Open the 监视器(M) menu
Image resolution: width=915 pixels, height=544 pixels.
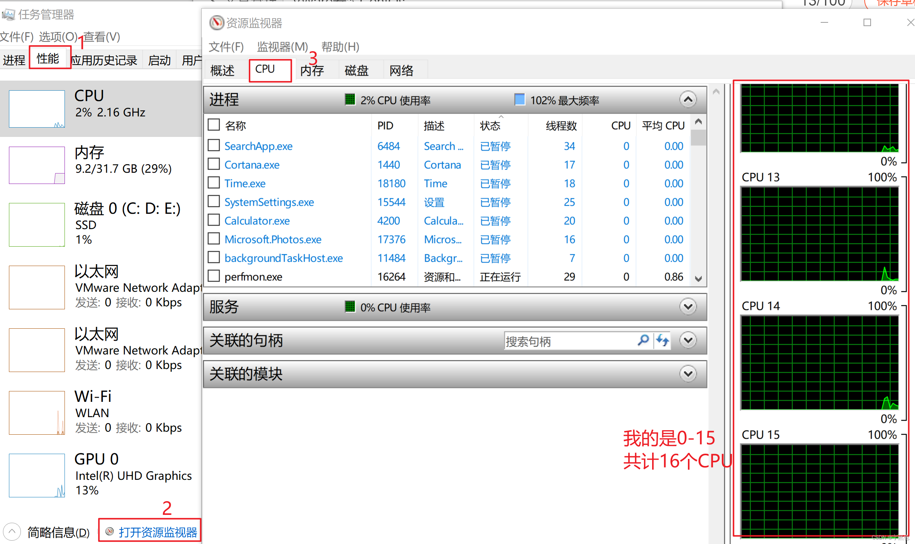coord(282,47)
